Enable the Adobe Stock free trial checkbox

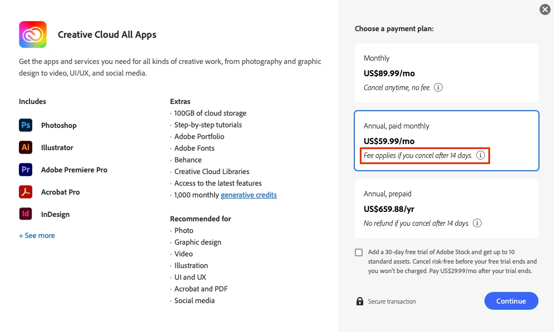click(359, 252)
